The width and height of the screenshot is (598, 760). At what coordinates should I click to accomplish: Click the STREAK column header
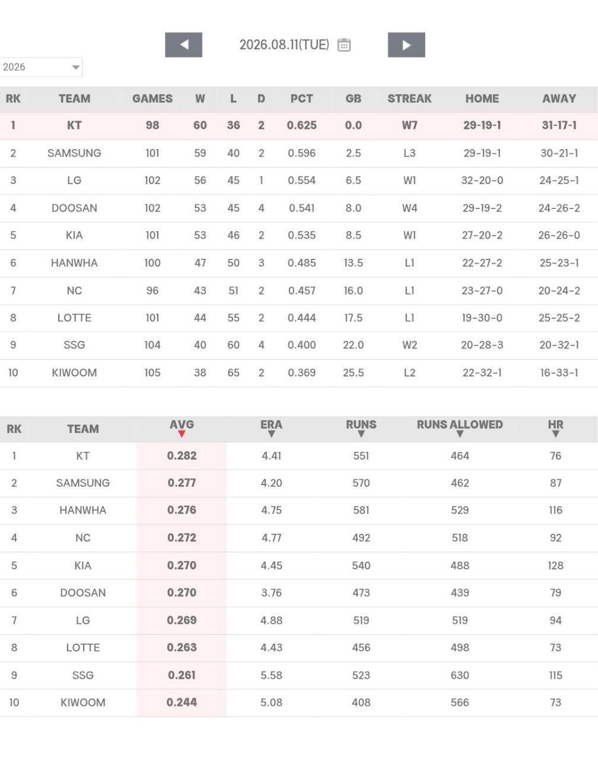[409, 99]
